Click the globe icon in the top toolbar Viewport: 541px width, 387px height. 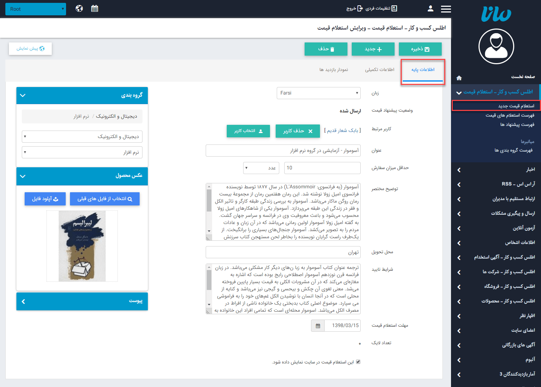click(x=79, y=8)
